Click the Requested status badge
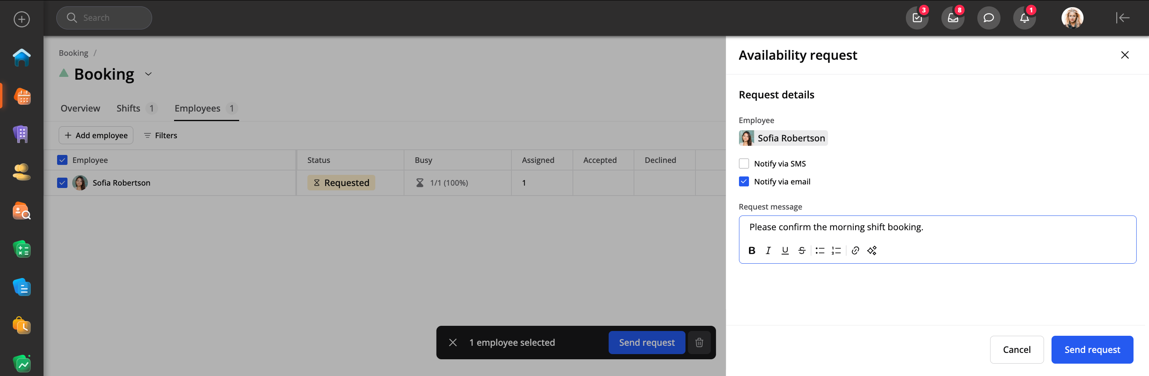 pyautogui.click(x=341, y=182)
